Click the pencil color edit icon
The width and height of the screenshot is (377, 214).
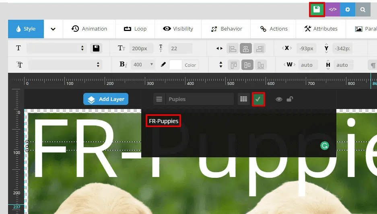(163, 64)
